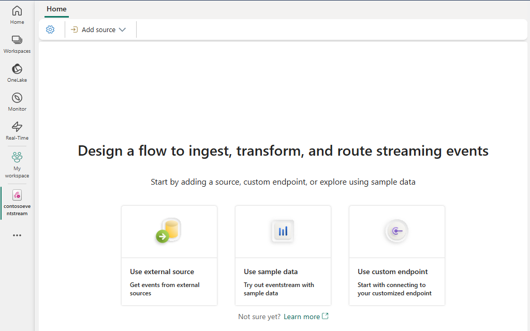The image size is (530, 331).
Task: Click the 'Get events from external sources' text
Action: pyautogui.click(x=165, y=289)
